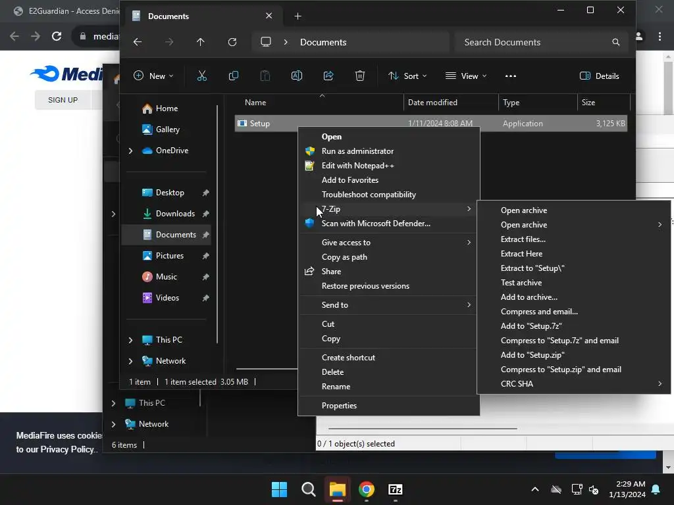Expand Network in Documents window sidebar
This screenshot has width=674, height=505.
coord(131,361)
